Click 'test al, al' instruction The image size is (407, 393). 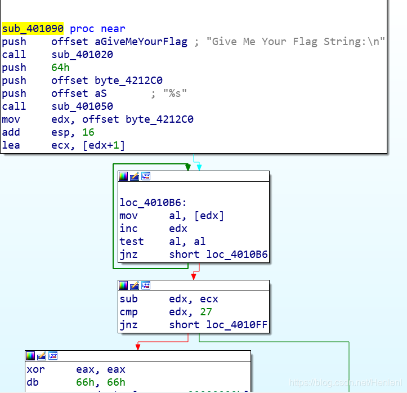[163, 242]
